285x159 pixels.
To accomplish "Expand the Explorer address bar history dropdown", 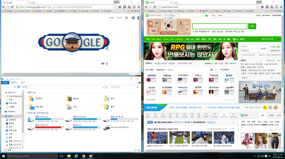I will 103,87.
